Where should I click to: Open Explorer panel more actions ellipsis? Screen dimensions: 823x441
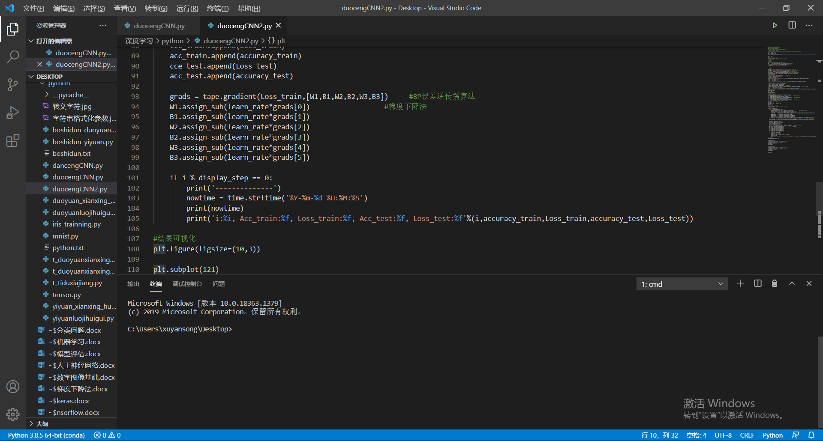pos(103,25)
